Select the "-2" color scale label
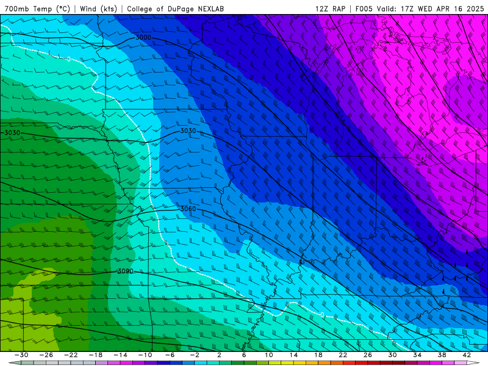 coord(195,355)
